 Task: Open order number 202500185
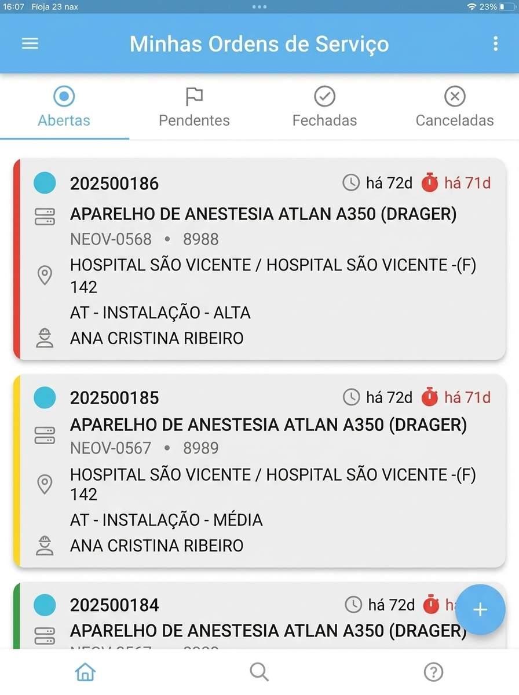pyautogui.click(x=114, y=398)
